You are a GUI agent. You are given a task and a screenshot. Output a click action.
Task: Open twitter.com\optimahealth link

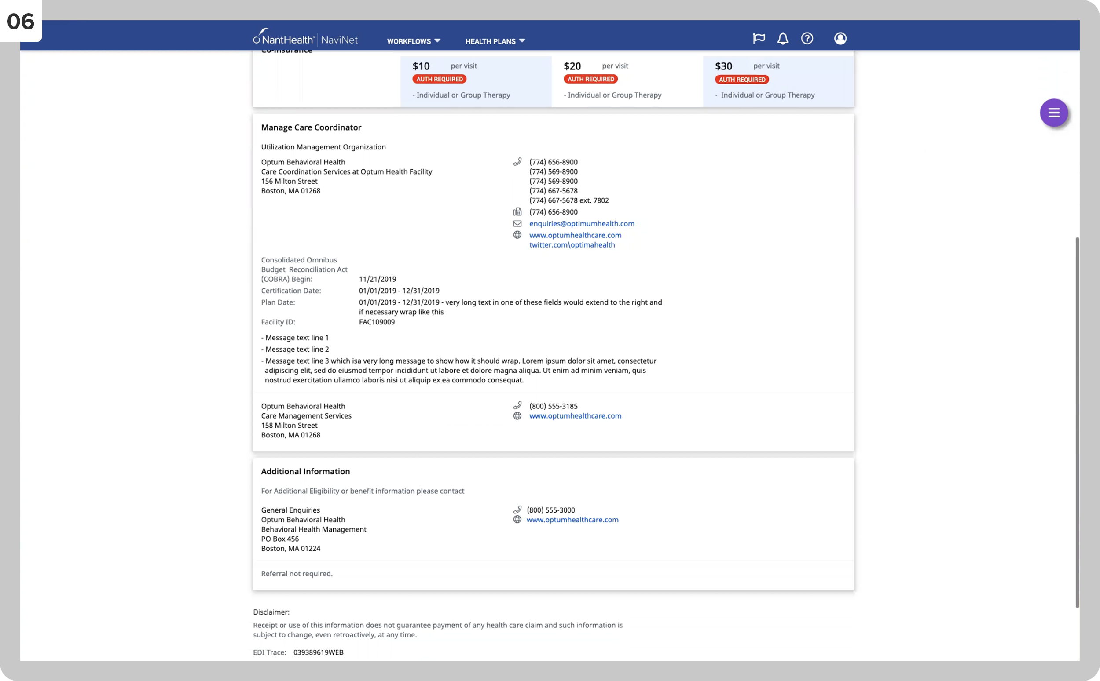572,244
